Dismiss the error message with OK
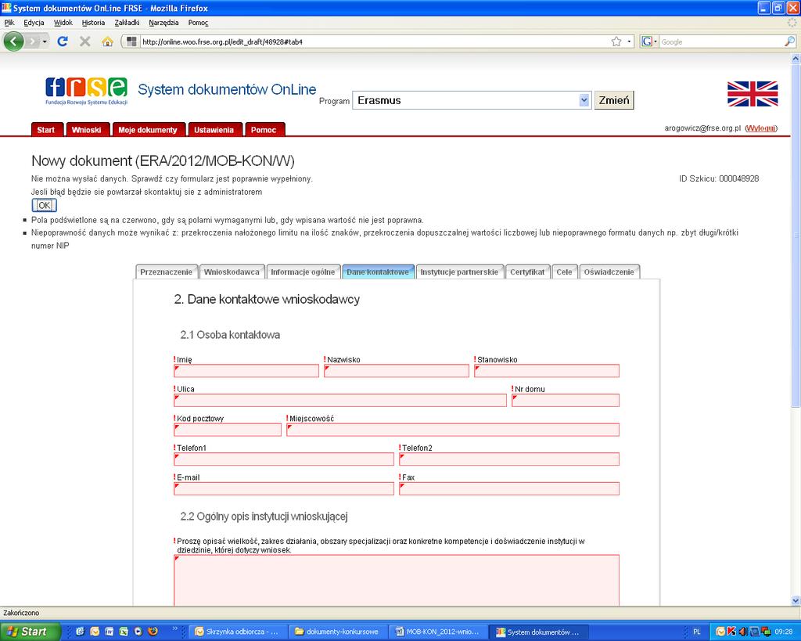Screen dimensions: 801x641 pos(45,206)
